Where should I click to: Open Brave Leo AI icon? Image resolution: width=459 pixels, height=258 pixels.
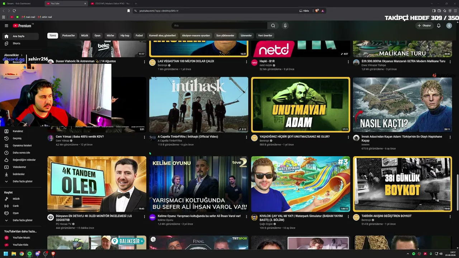[x=445, y=11]
